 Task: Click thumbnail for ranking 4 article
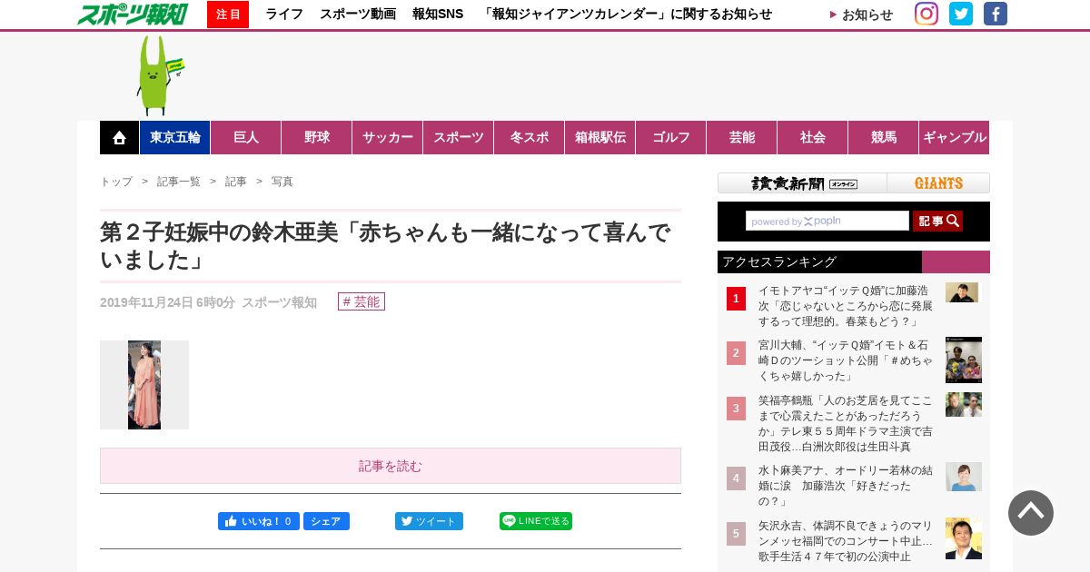[x=964, y=477]
